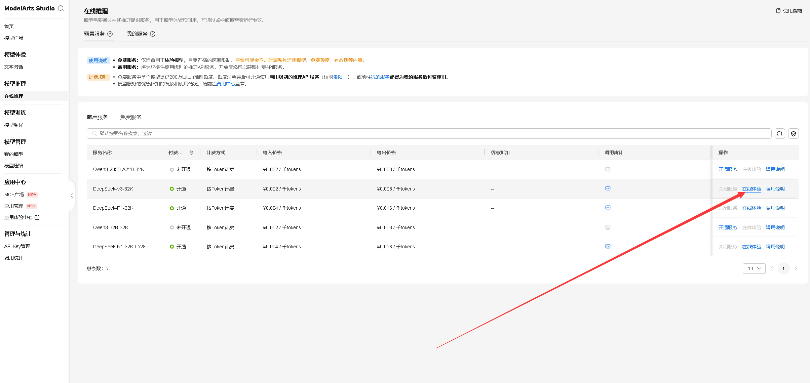This screenshot has height=383, width=810.
Task: Open 我的模型 in sidebar
Action: (x=14, y=154)
